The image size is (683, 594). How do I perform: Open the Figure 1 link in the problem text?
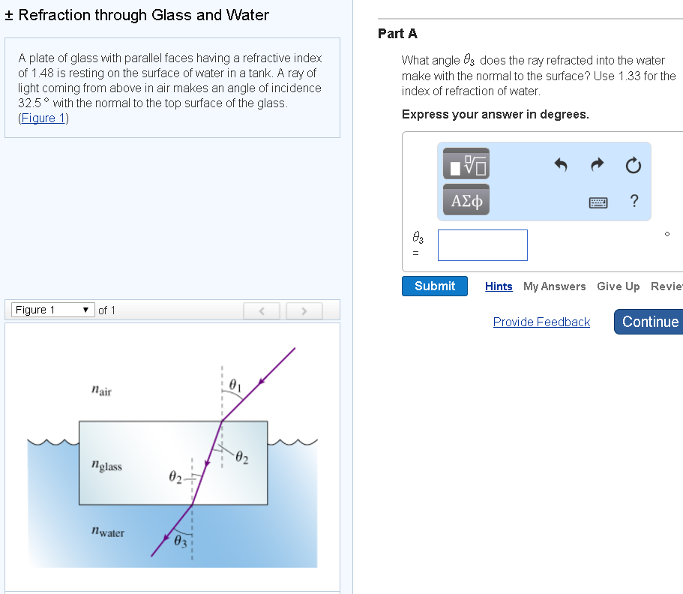(x=42, y=118)
